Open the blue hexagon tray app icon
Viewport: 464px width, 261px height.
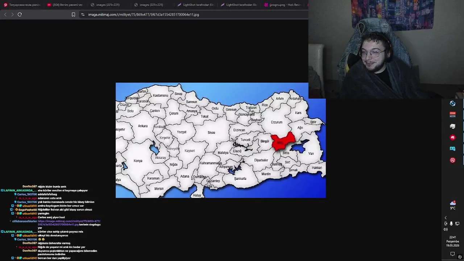click(452, 104)
